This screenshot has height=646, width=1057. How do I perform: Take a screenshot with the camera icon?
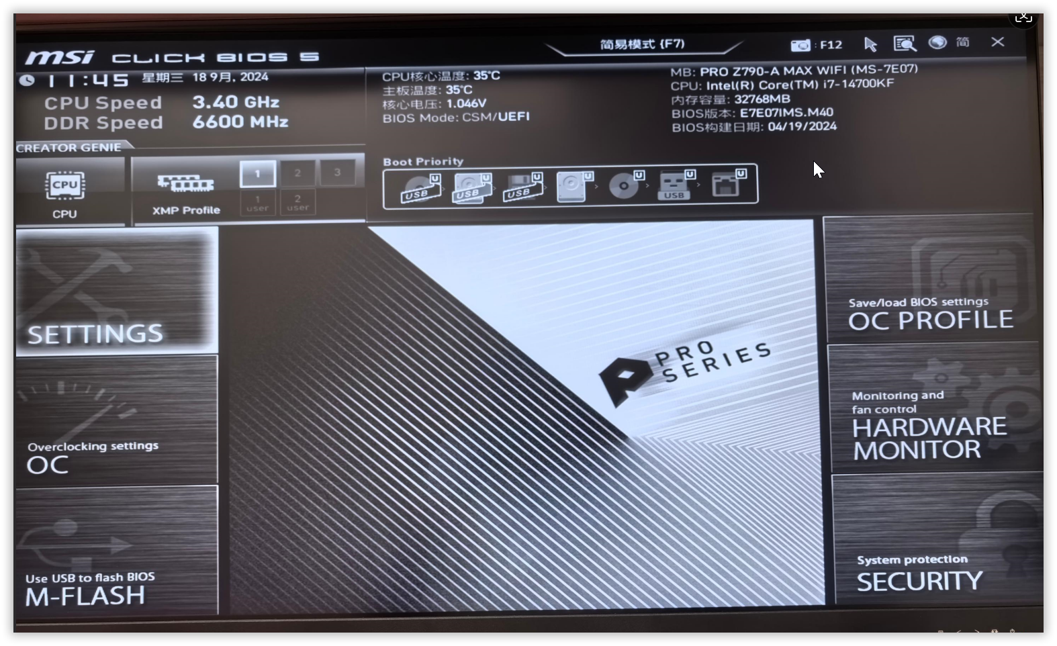click(800, 45)
